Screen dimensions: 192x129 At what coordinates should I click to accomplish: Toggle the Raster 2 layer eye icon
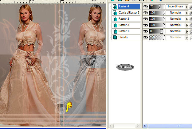click(x=146, y=25)
